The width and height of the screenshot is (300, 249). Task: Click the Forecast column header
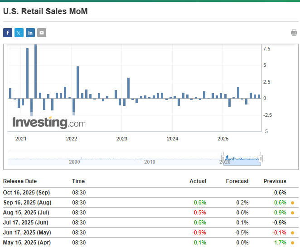(237, 181)
